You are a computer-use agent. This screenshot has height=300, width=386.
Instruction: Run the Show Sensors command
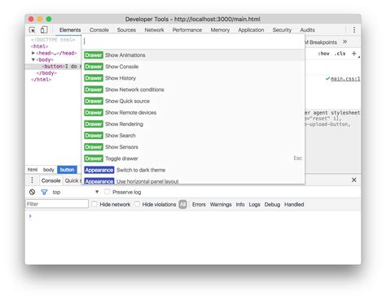pyautogui.click(x=193, y=147)
